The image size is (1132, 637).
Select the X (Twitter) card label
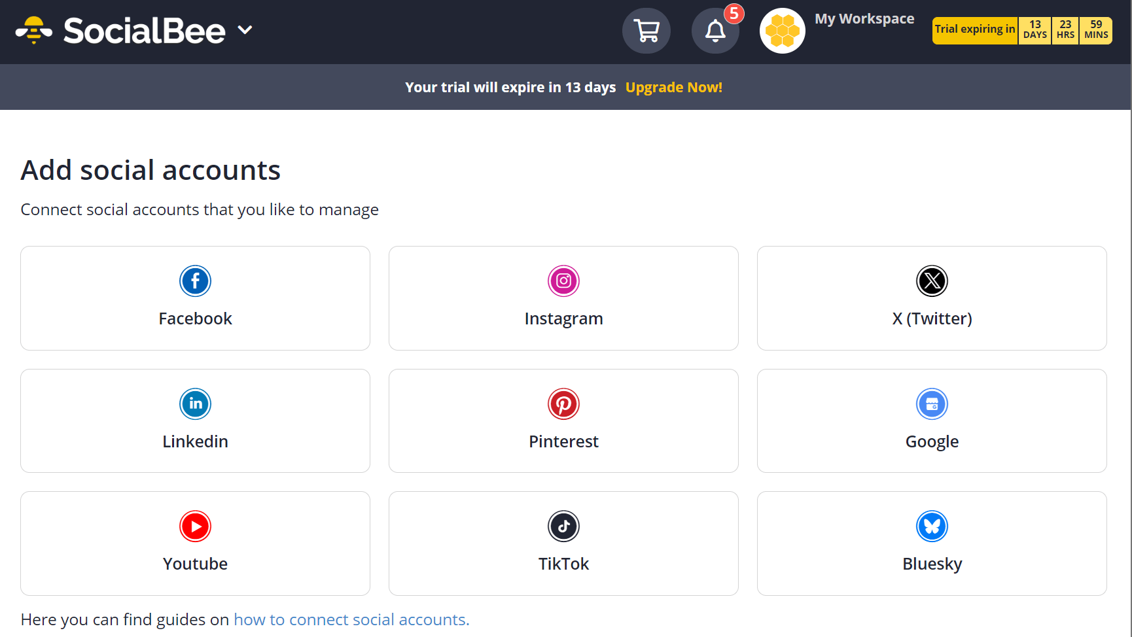click(x=932, y=318)
